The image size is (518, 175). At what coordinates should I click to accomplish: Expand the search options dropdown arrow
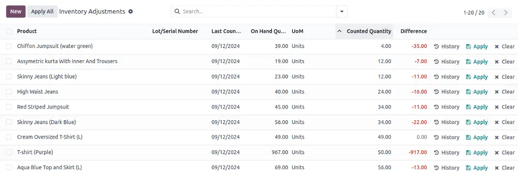342,12
